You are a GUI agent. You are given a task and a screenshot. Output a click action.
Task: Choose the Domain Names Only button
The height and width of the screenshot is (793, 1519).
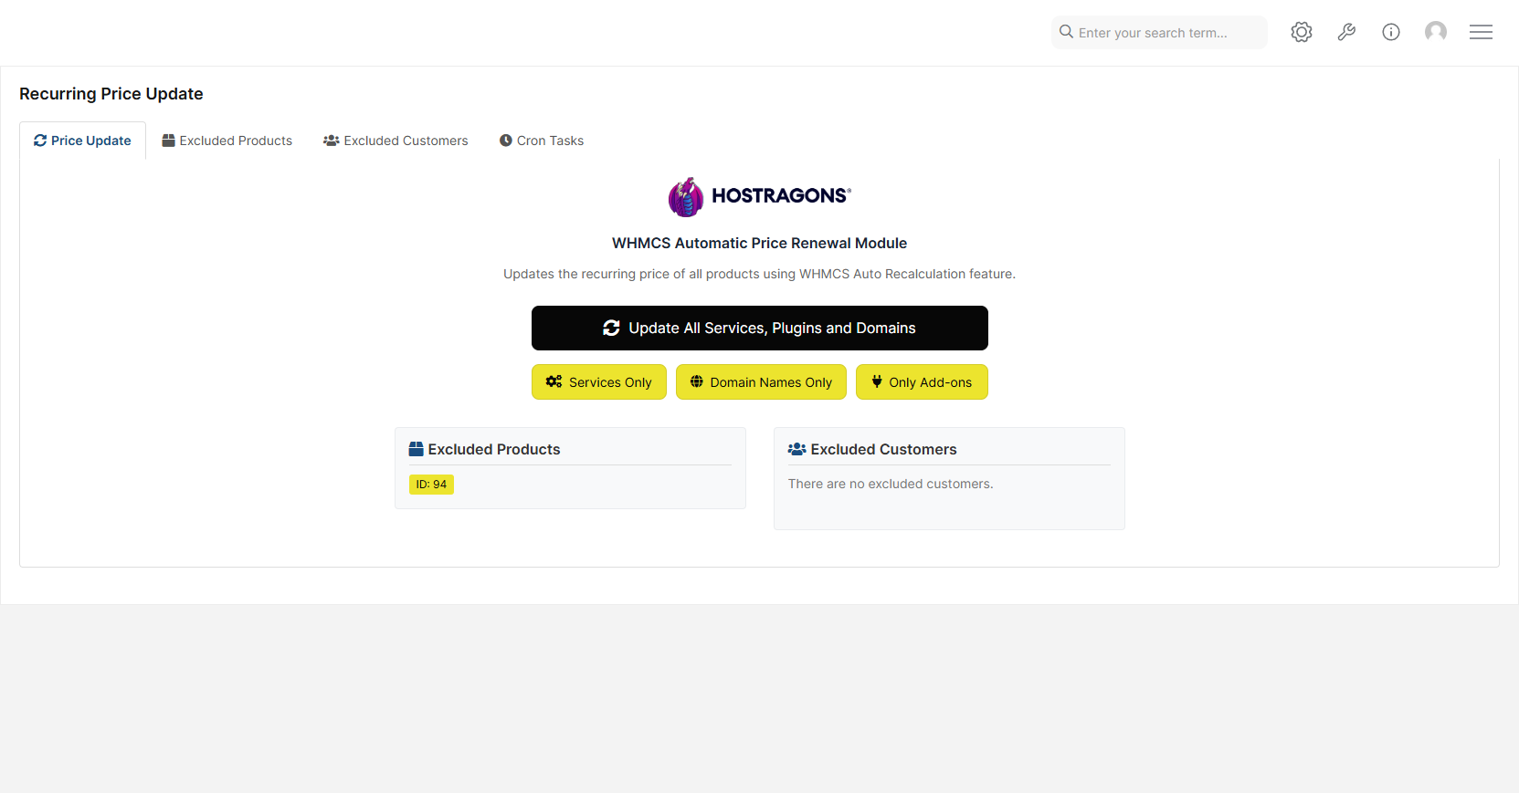click(761, 382)
